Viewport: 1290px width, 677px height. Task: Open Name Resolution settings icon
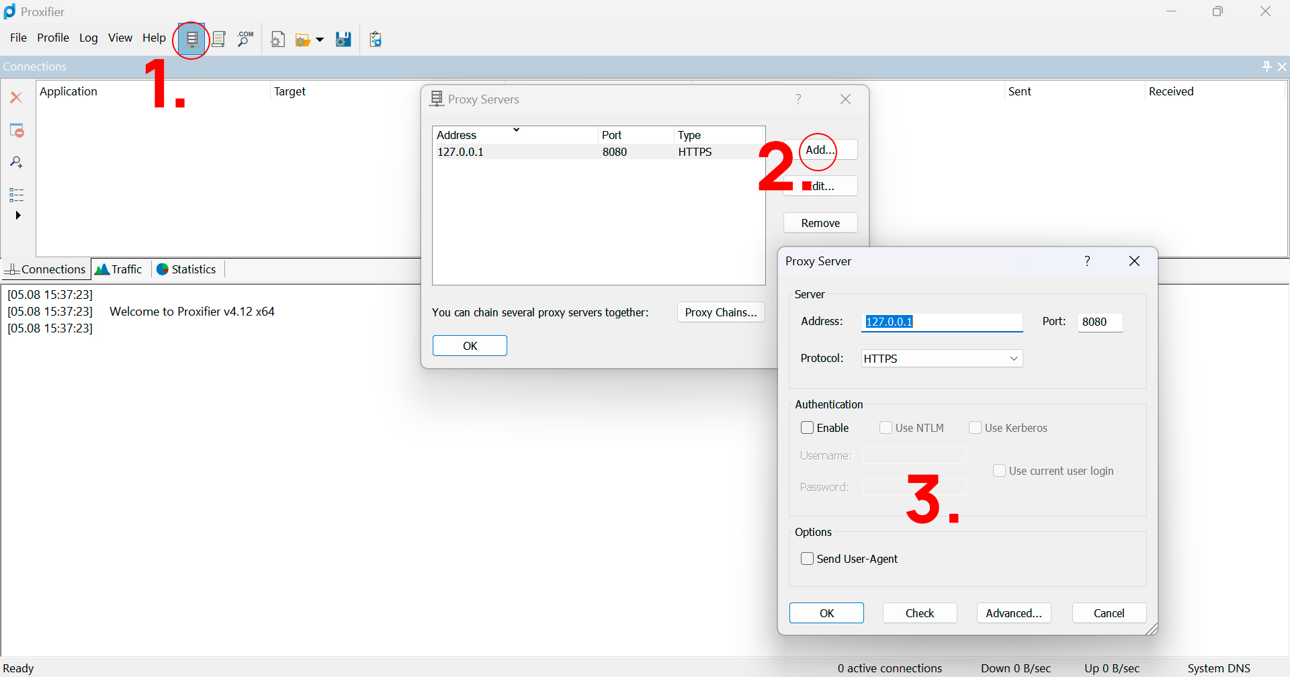pyautogui.click(x=245, y=40)
